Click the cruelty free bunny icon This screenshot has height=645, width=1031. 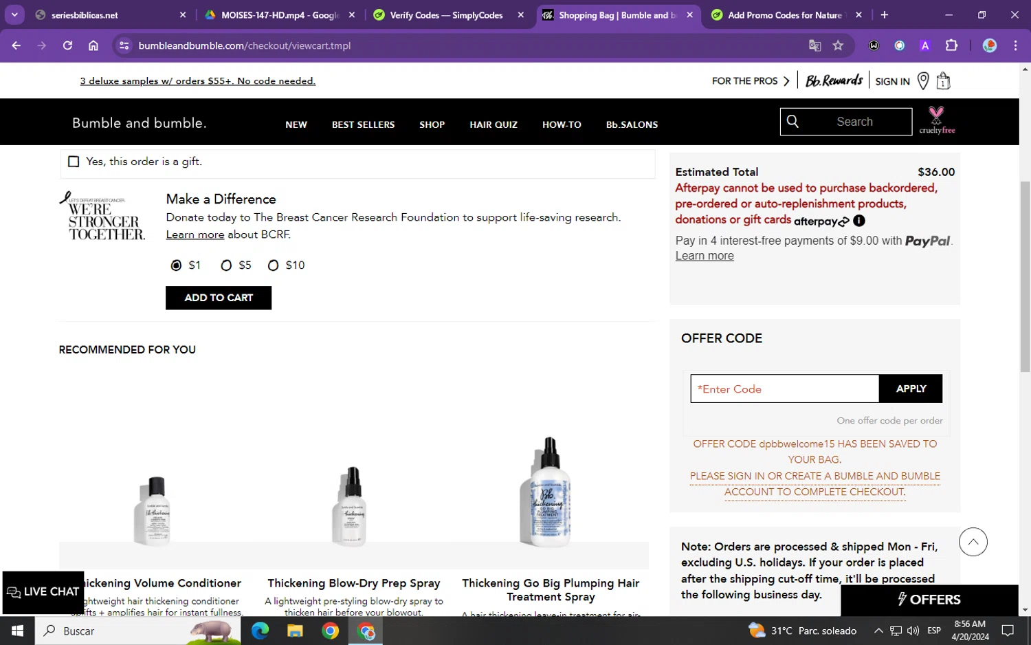click(937, 120)
